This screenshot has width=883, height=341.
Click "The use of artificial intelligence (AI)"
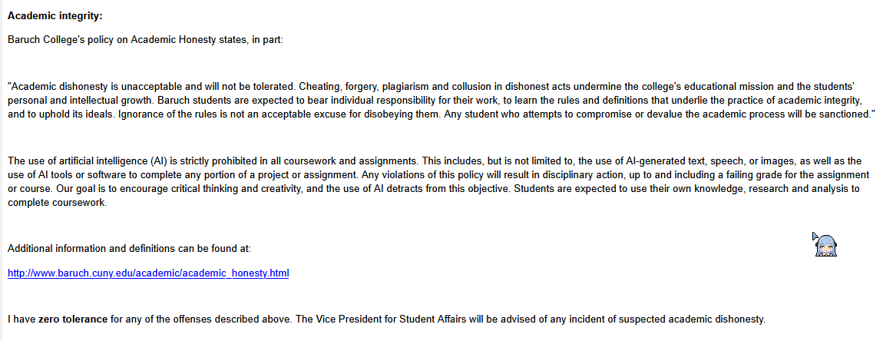93,161
